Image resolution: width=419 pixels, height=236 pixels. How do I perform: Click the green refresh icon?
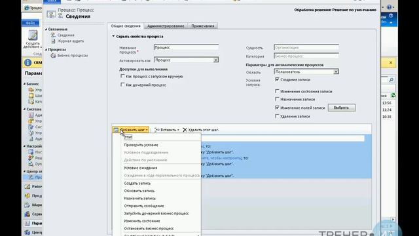point(393,95)
